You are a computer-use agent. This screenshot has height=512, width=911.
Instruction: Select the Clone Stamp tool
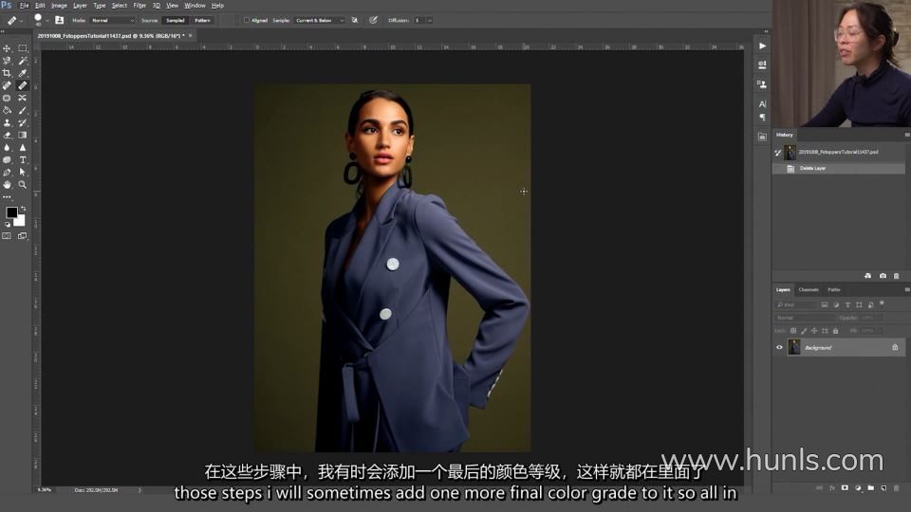[x=7, y=123]
